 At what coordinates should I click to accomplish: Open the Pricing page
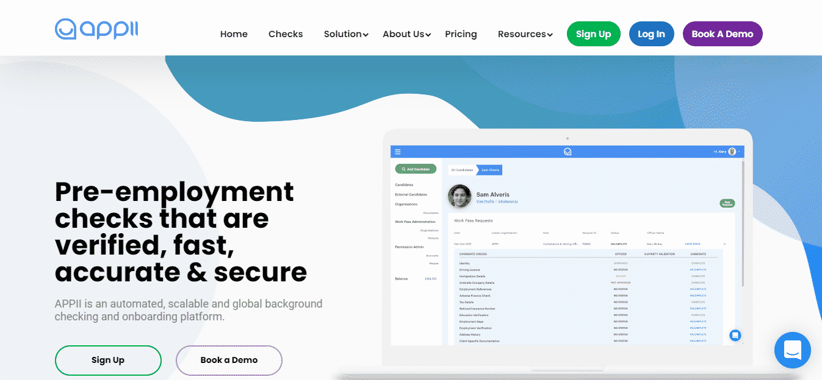[x=461, y=34]
